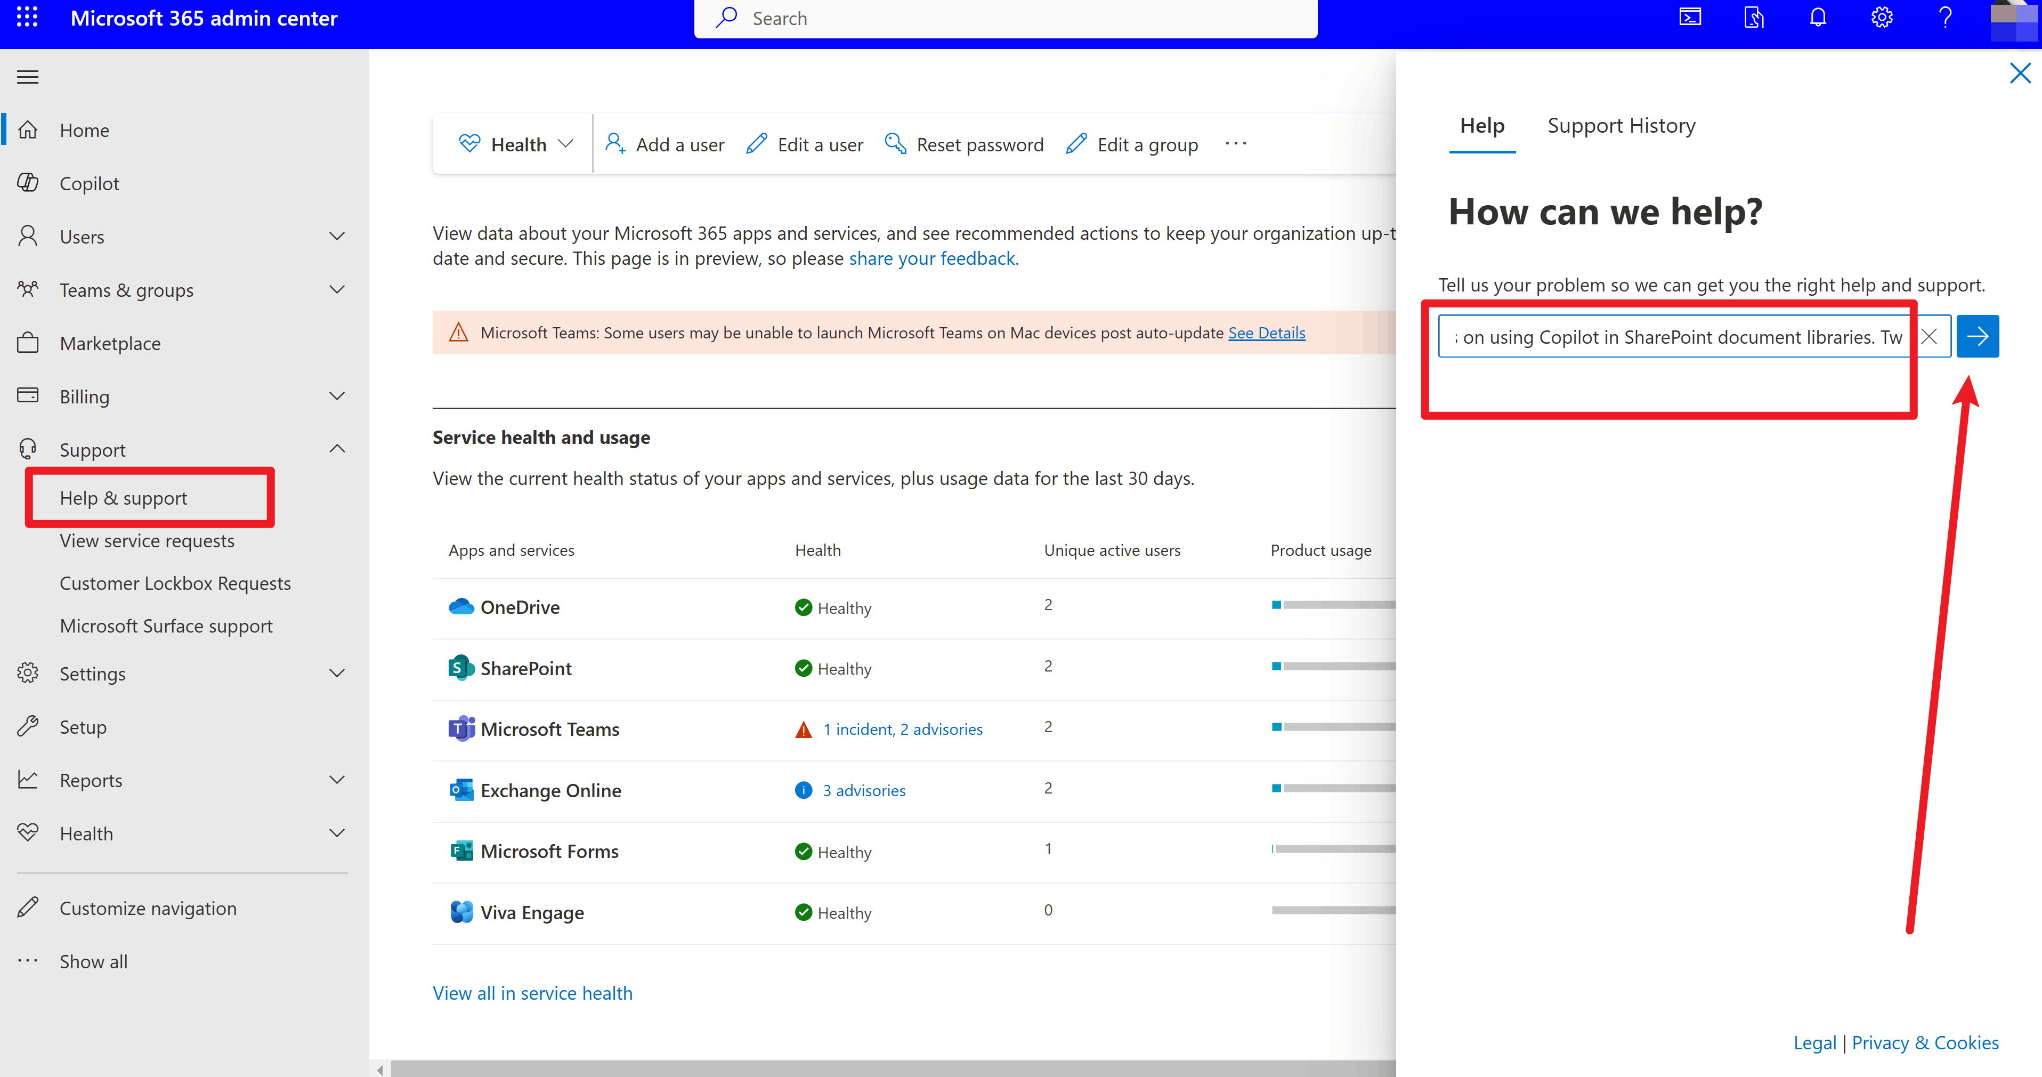This screenshot has height=1077, width=2042.
Task: Collapse the navigation menu hamburger icon
Action: [x=28, y=77]
